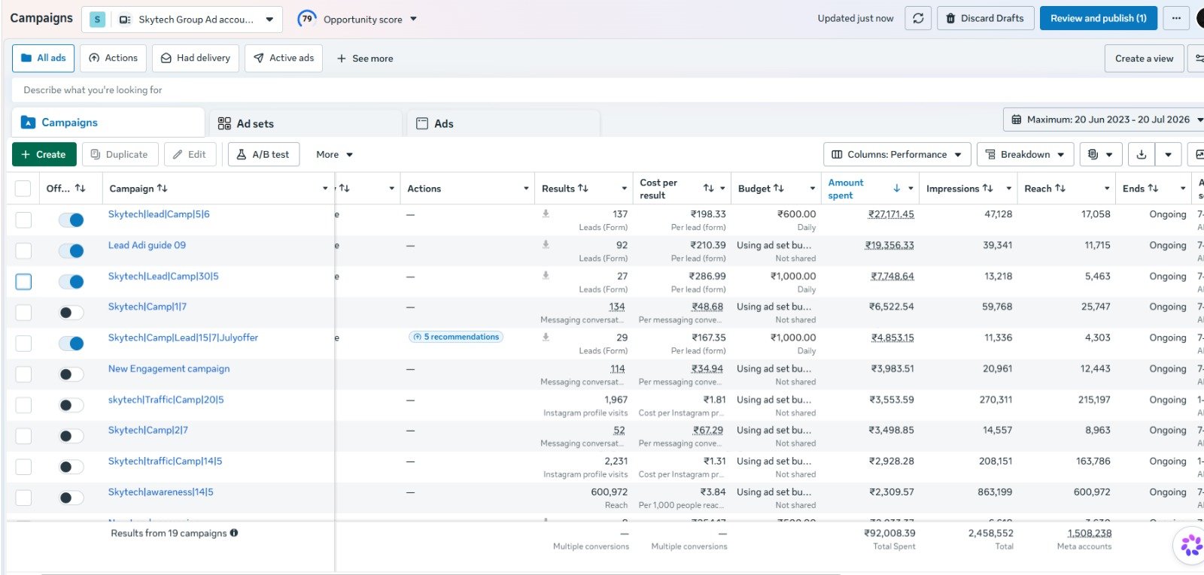The image size is (1204, 575).
Task: Switch to the Ads tab
Action: (x=503, y=123)
